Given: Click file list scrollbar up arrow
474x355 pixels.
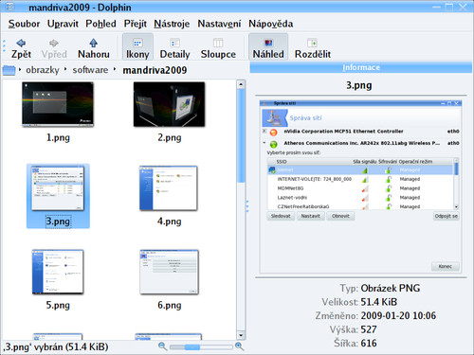Looking at the screenshot, I should pyautogui.click(x=241, y=84).
